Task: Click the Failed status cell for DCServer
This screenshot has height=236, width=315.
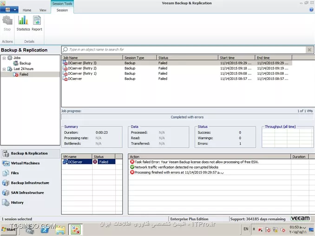Action: (104, 162)
